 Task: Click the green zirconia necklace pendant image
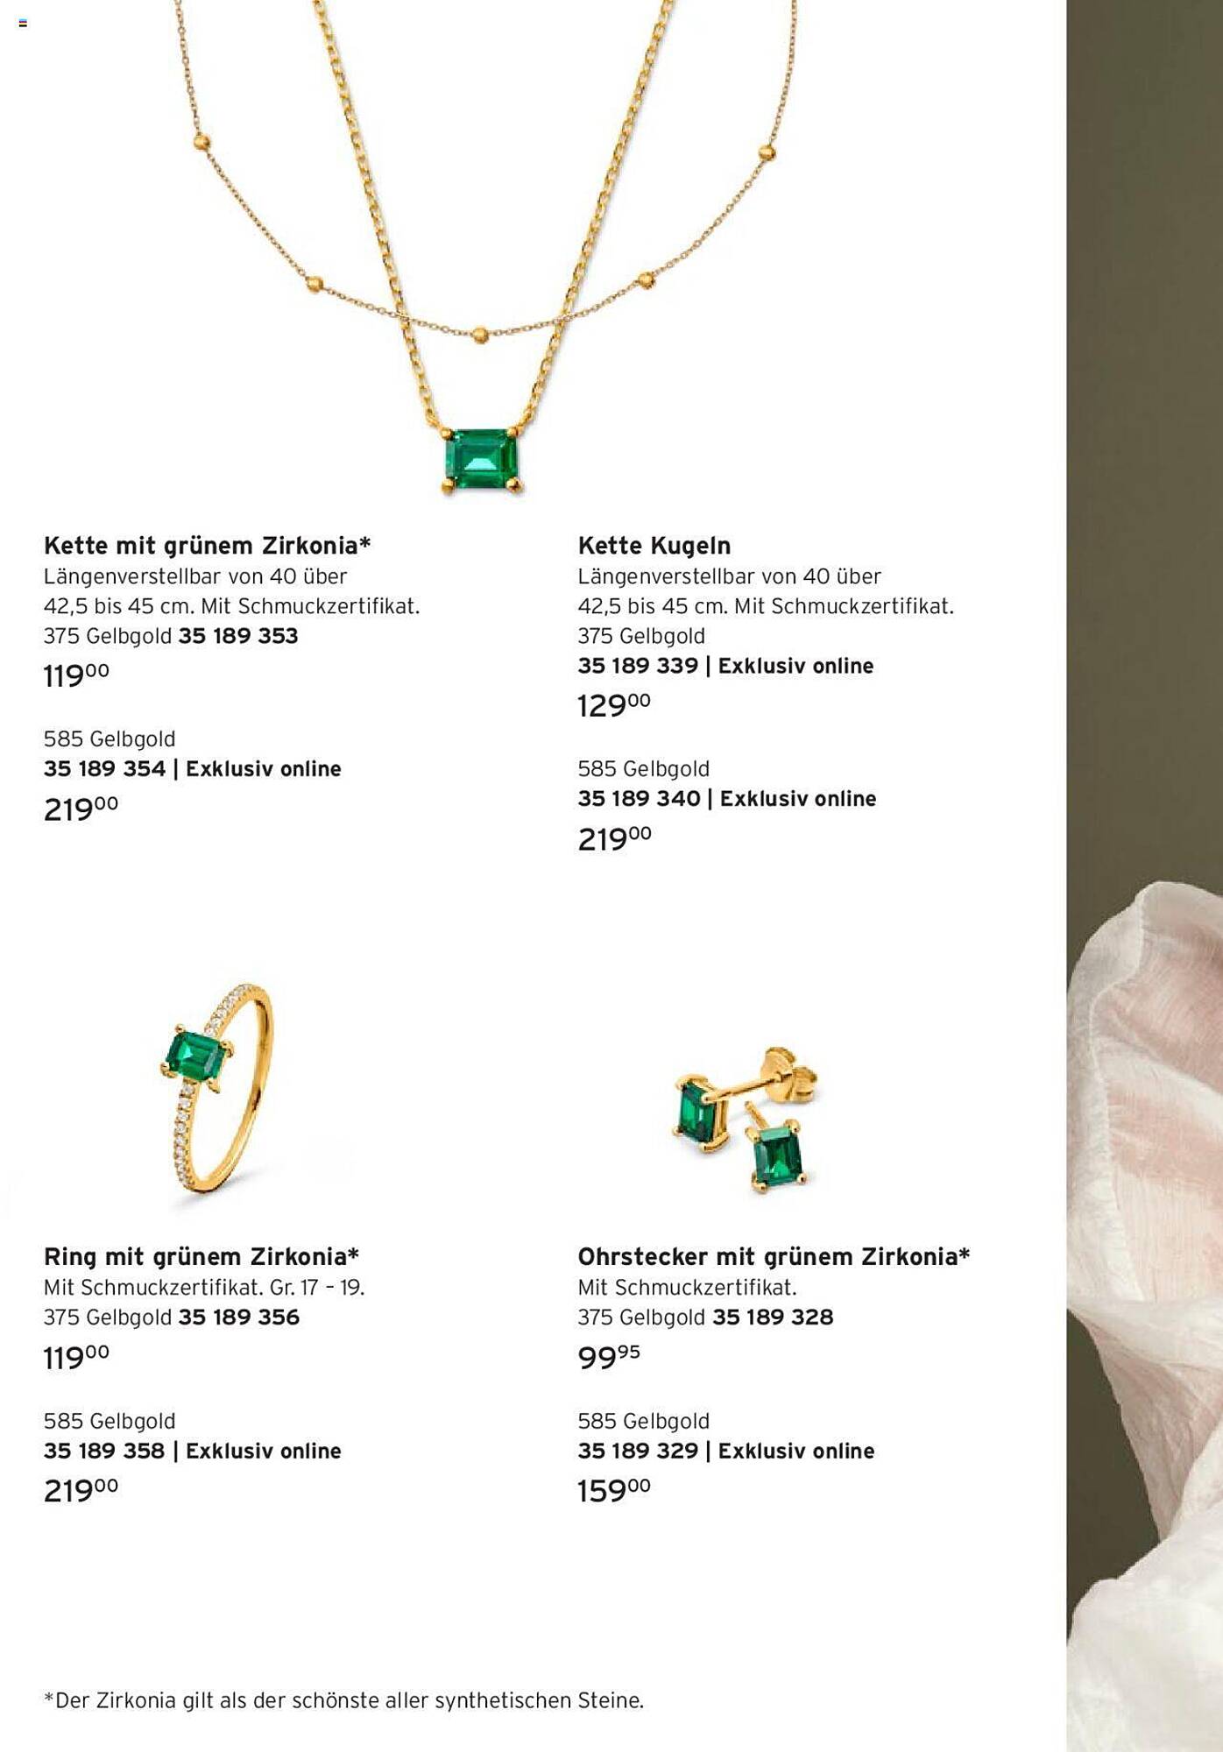tap(483, 460)
